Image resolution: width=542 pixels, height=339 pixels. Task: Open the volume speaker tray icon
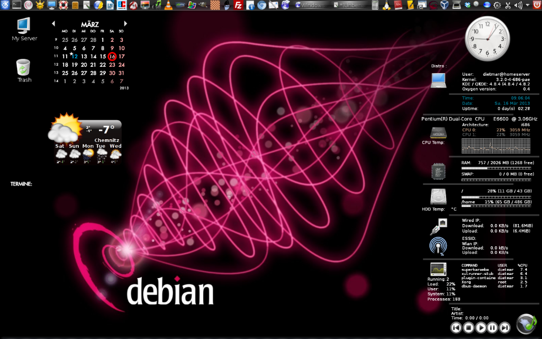(518, 5)
